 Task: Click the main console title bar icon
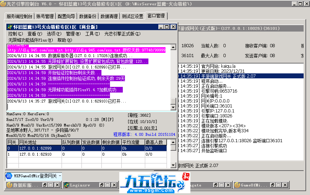[x=3, y=4]
